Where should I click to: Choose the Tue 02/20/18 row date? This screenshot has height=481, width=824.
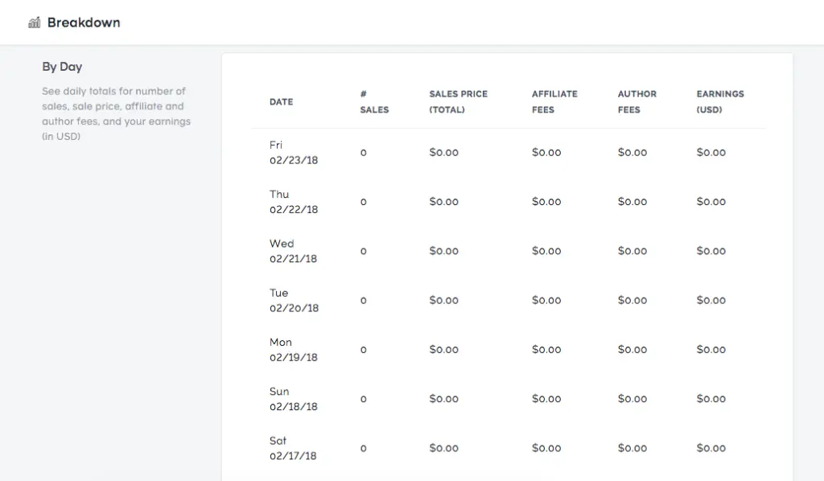tap(293, 301)
